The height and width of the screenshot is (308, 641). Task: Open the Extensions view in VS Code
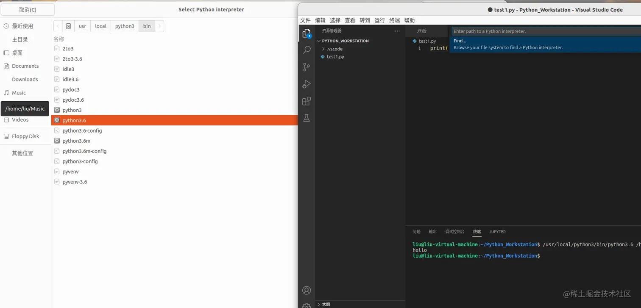307,101
